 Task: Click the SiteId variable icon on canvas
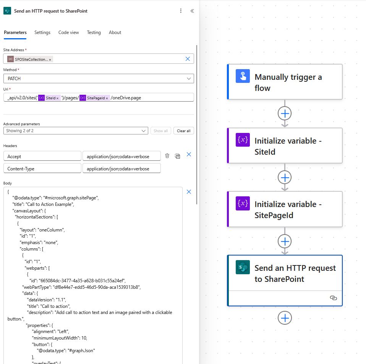(x=243, y=140)
